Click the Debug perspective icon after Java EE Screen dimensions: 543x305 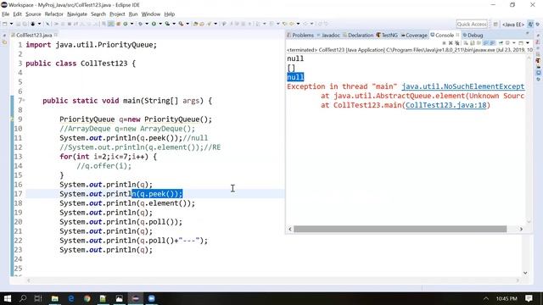[537, 25]
